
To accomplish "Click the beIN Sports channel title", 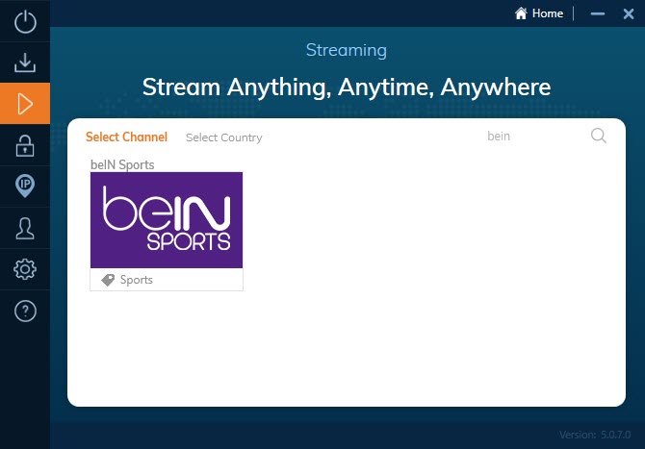I will coord(122,164).
